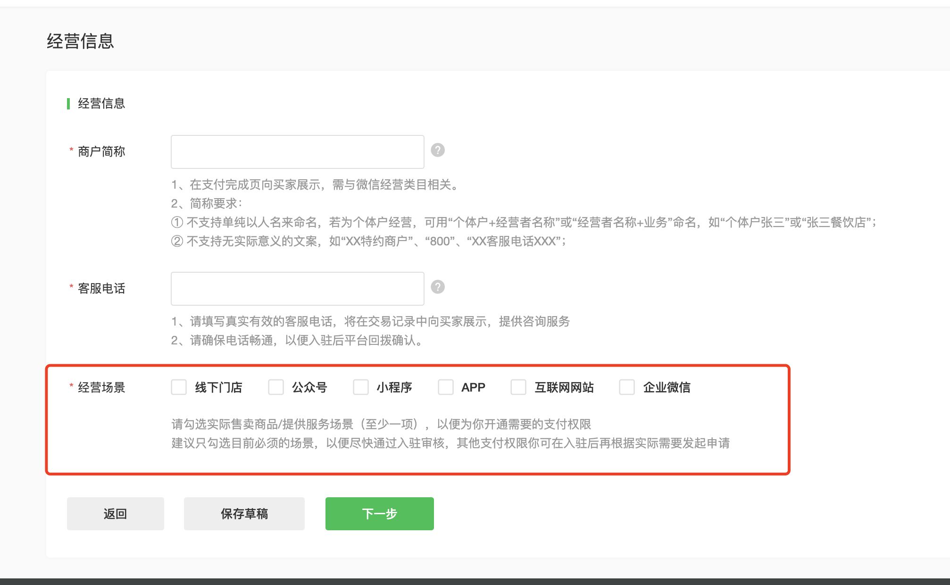Click the help icon beside 商户简称 field
This screenshot has width=950, height=585.
pos(437,150)
